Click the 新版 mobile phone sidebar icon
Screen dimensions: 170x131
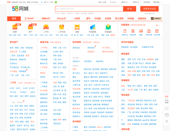click(x=167, y=101)
